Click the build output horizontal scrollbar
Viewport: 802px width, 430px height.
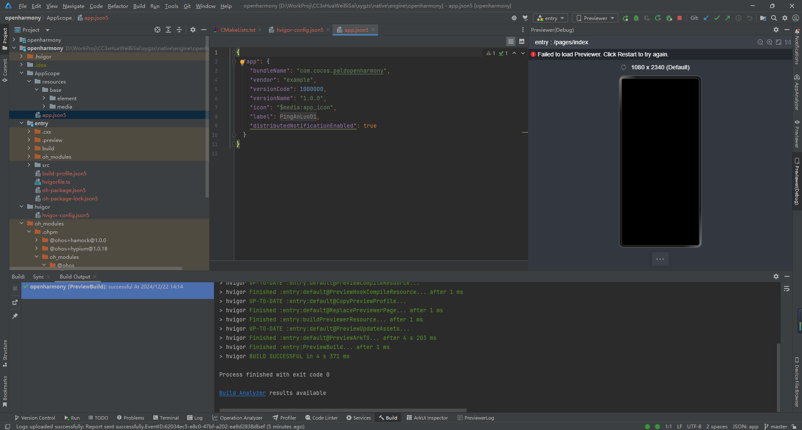(x=343, y=410)
